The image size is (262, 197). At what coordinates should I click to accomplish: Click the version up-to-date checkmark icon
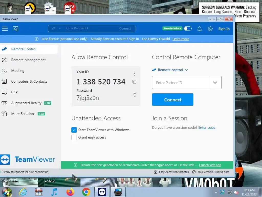pos(194,172)
